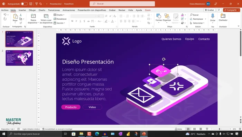
Task: Open the Windows Start menu
Action: click(4, 134)
